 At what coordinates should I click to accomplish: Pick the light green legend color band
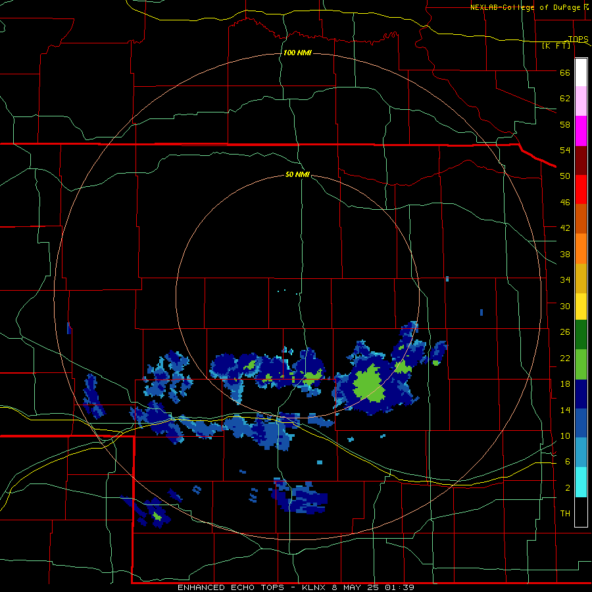click(581, 364)
